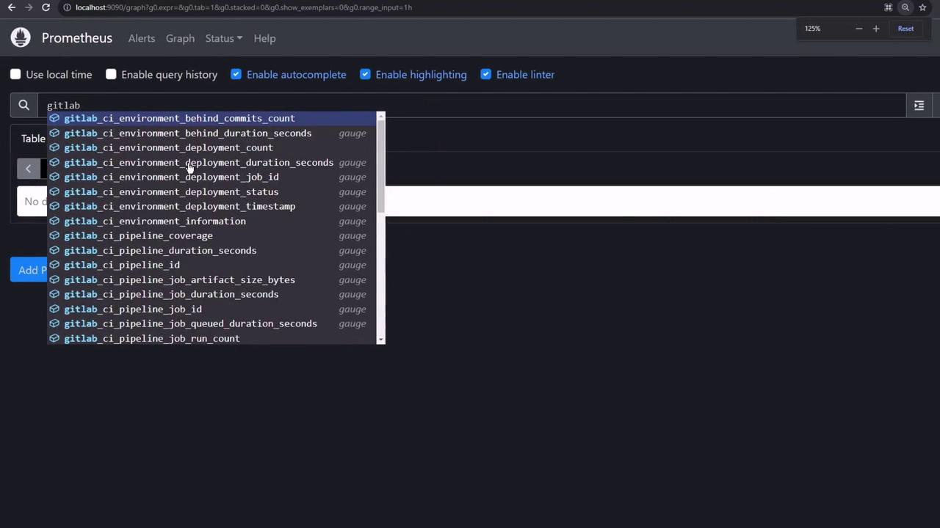Select gitlab_ci_pipeline_job_run_count suggestion
Viewport: 940px width, 528px height.
(212, 338)
